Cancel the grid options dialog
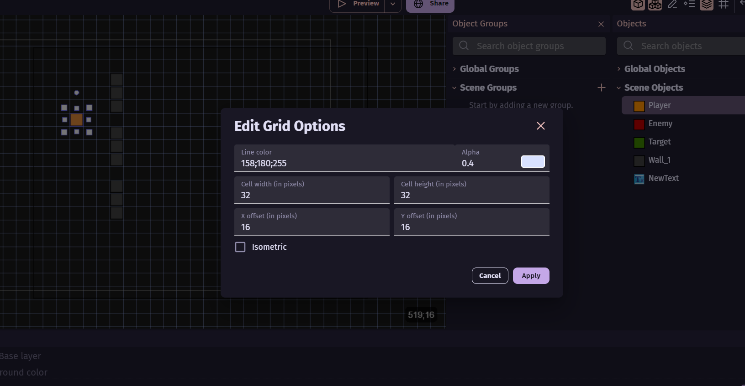This screenshot has height=386, width=745. (x=490, y=276)
